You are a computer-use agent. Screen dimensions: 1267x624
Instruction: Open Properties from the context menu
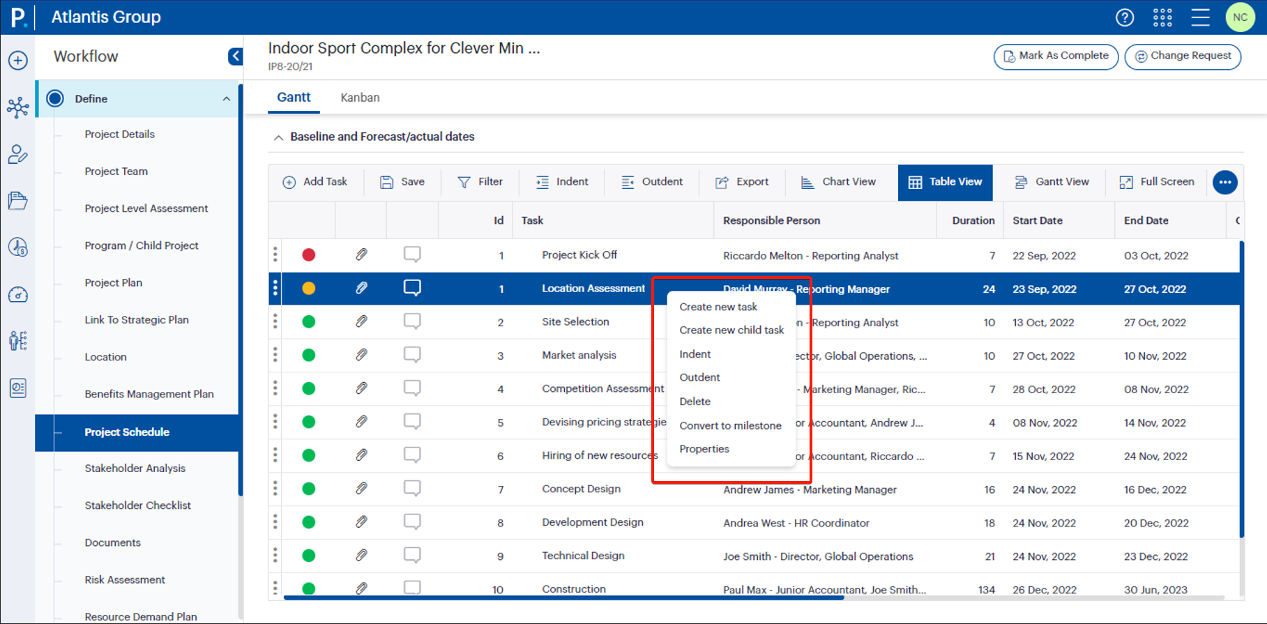click(704, 449)
